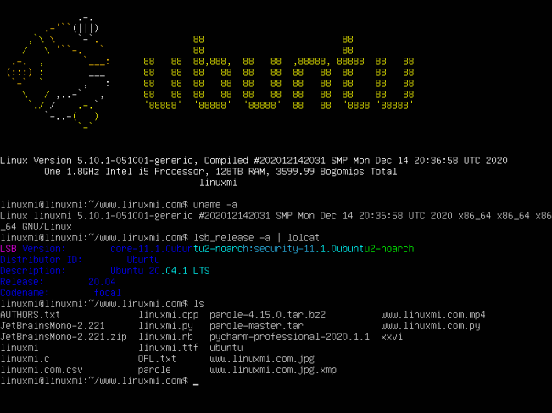Viewport: 552px width, 413px height.
Task: Select the linuxmi.rb file name
Action: 165,337
